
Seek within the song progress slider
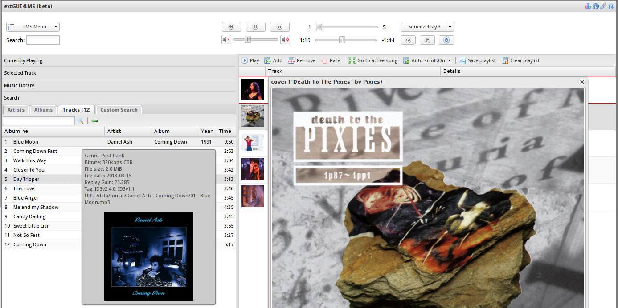point(347,40)
